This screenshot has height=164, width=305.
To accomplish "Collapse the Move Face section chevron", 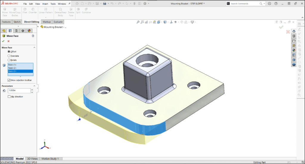I will pos(35,47).
